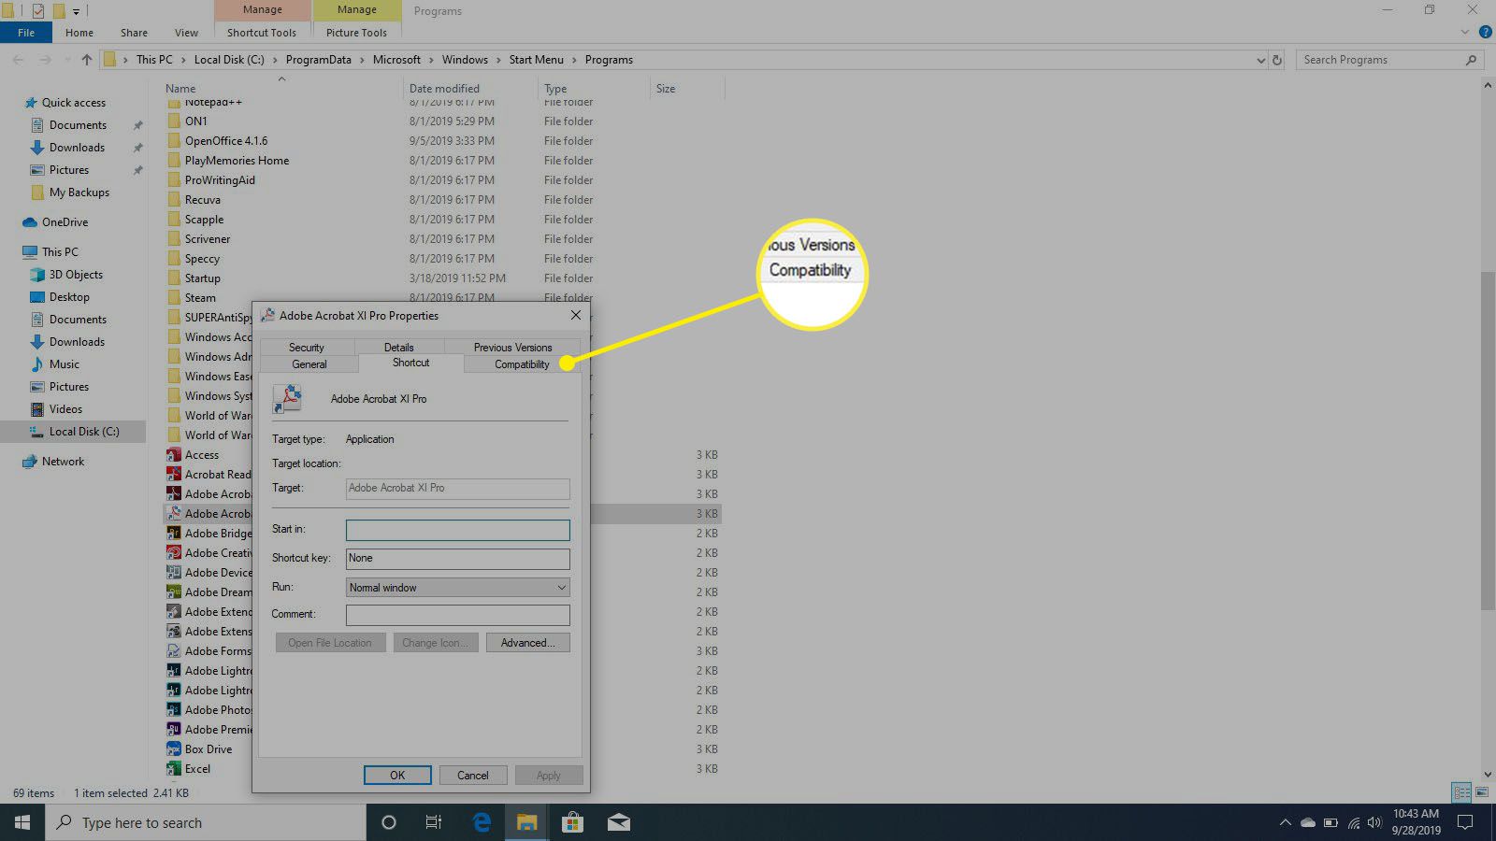Click OK in Properties dialog
The width and height of the screenshot is (1496, 841).
397,776
